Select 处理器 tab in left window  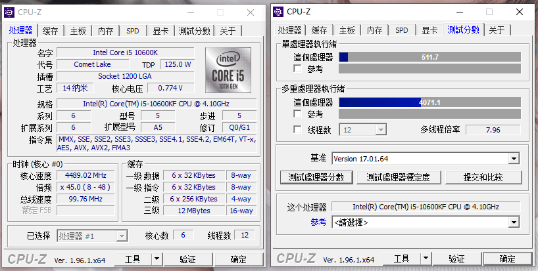pyautogui.click(x=21, y=30)
